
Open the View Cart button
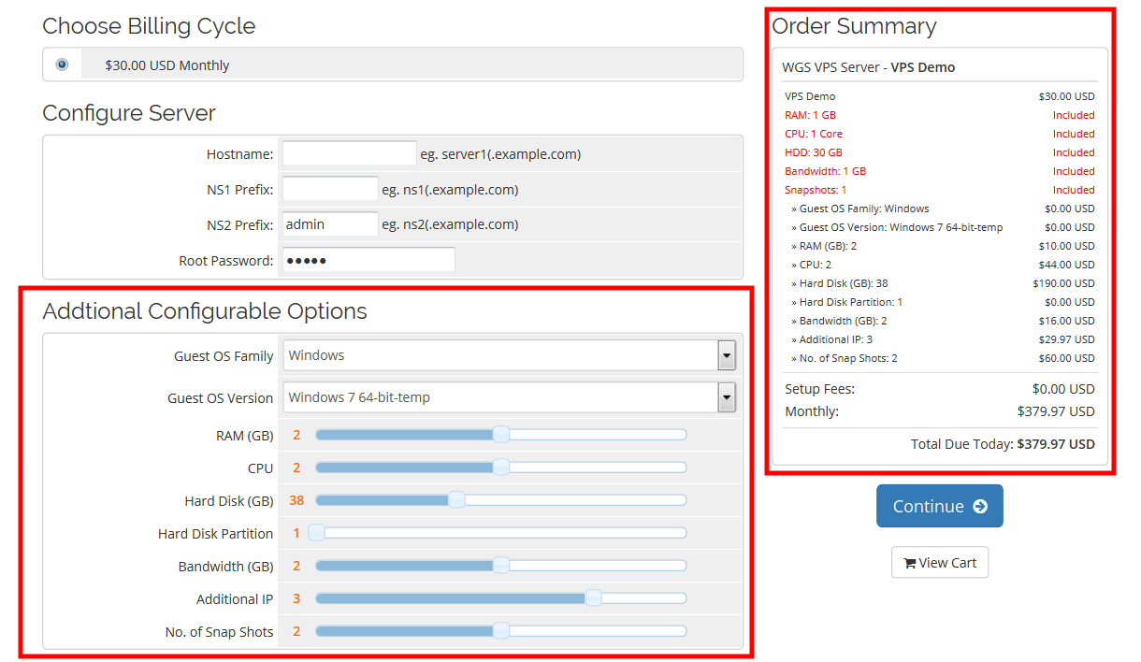click(940, 562)
